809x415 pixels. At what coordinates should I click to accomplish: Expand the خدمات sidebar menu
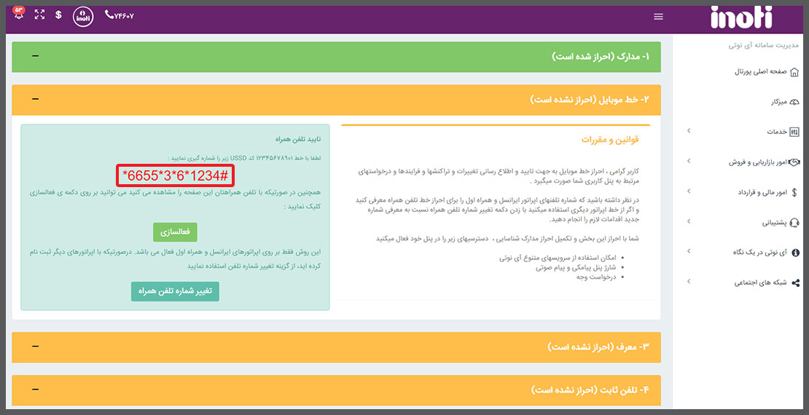point(781,132)
